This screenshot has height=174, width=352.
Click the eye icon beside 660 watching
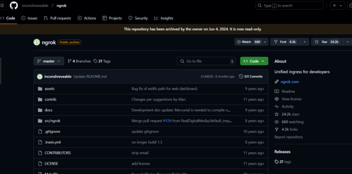click(x=277, y=122)
